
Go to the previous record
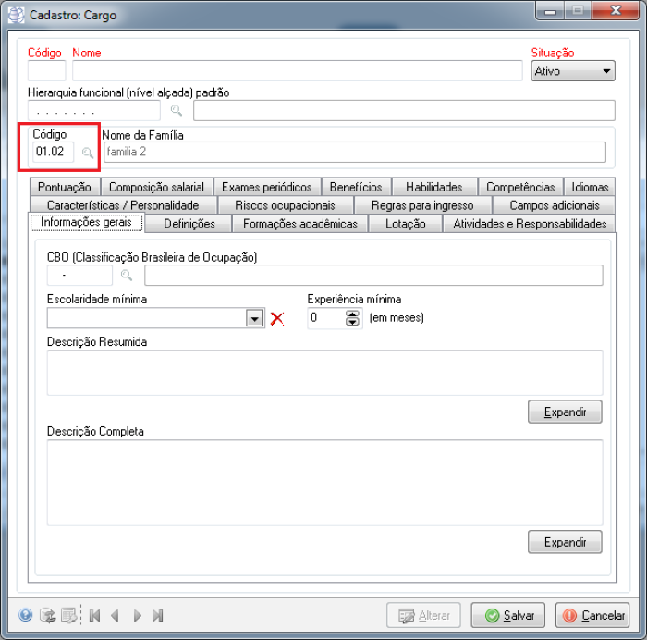[115, 615]
